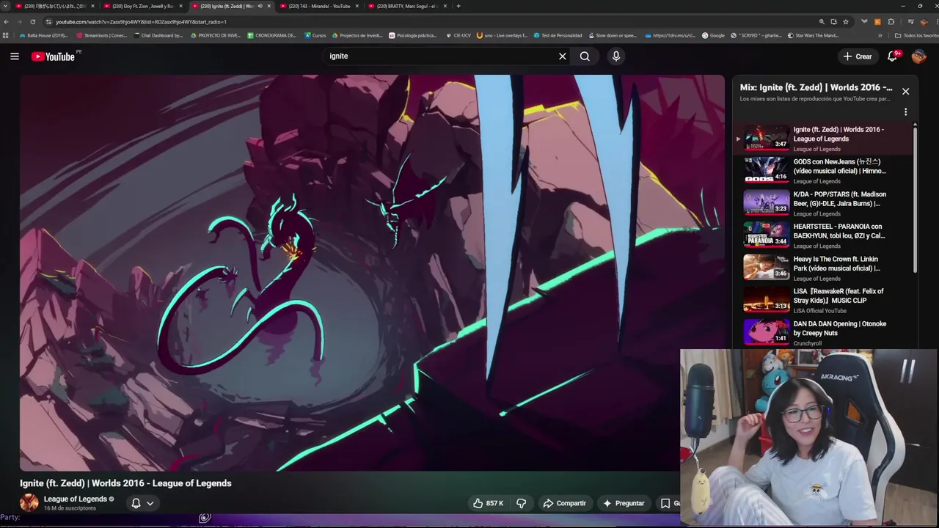Open the YouTube hamburger guide menu
Image resolution: width=939 pixels, height=528 pixels.
(x=15, y=56)
